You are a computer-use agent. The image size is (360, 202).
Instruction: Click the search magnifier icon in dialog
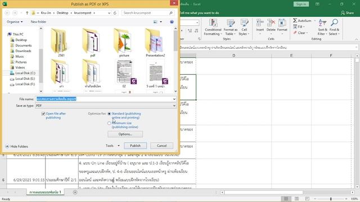point(171,13)
